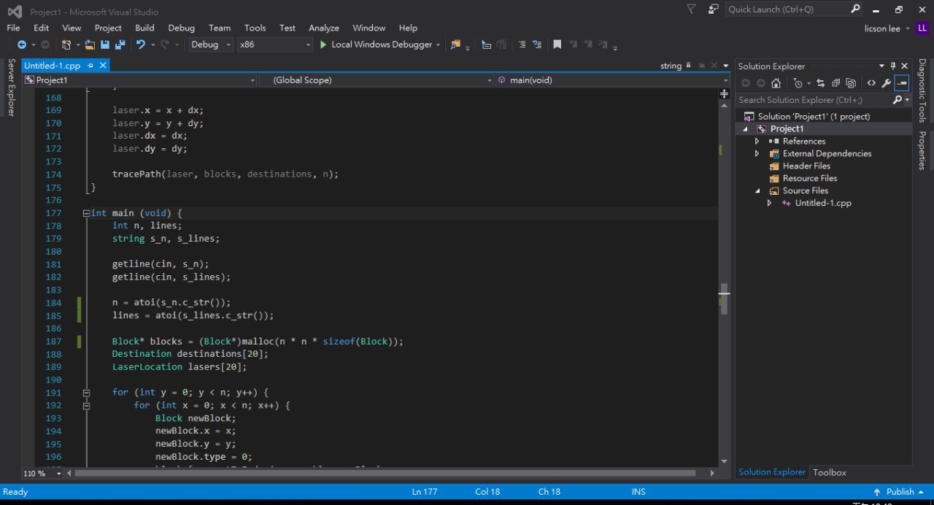
Task: Open the File menu
Action: pos(13,28)
